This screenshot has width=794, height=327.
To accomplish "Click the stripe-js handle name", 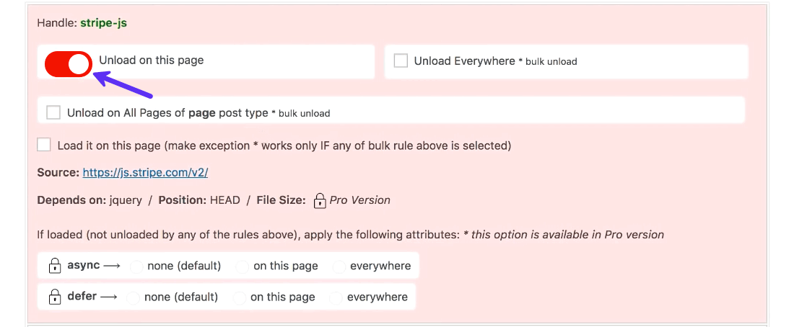I will (103, 23).
